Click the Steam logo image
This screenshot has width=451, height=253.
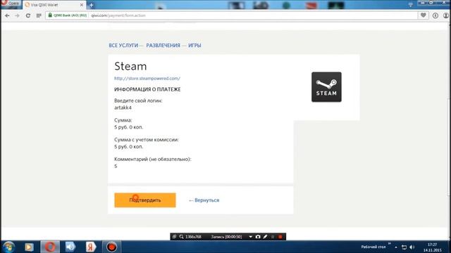tap(326, 87)
